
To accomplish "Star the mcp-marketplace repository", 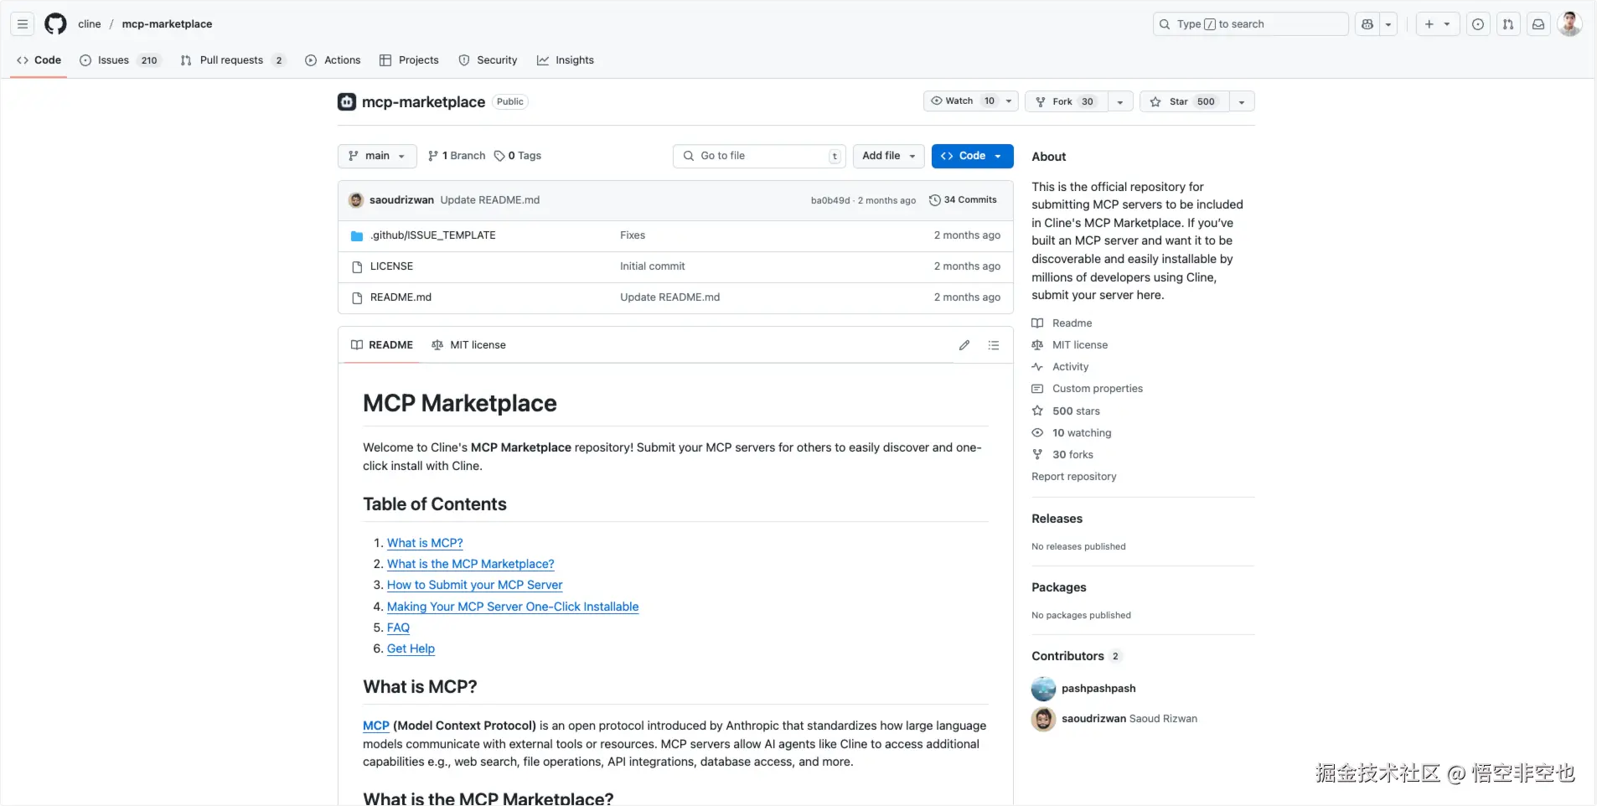I will point(1183,101).
